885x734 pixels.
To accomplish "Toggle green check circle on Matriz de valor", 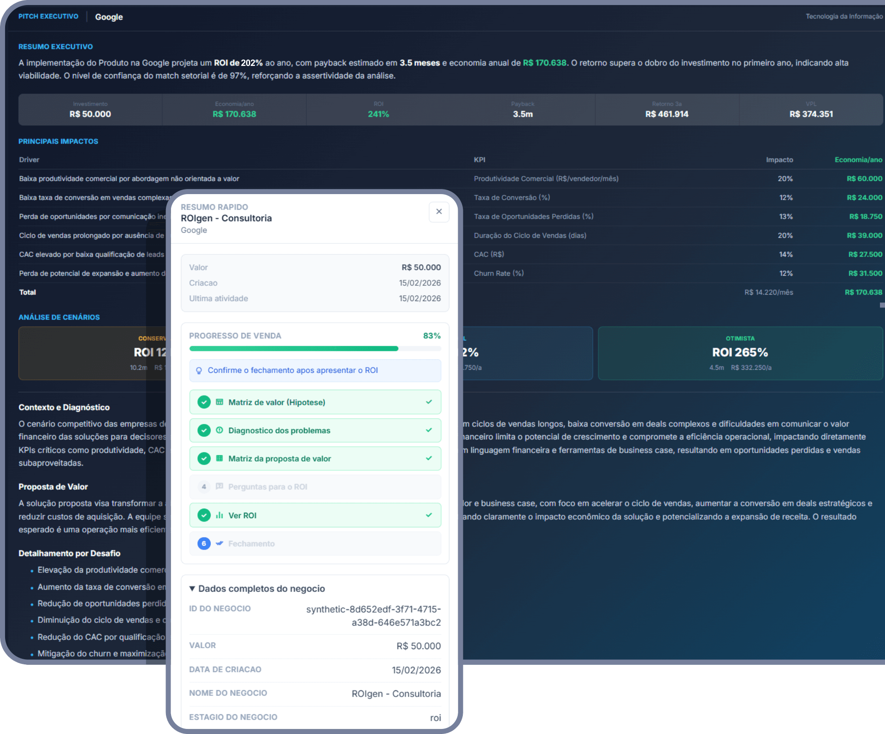I will (x=204, y=402).
